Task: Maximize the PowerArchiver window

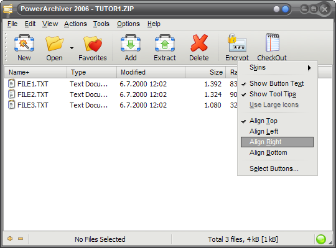Action: [314, 9]
